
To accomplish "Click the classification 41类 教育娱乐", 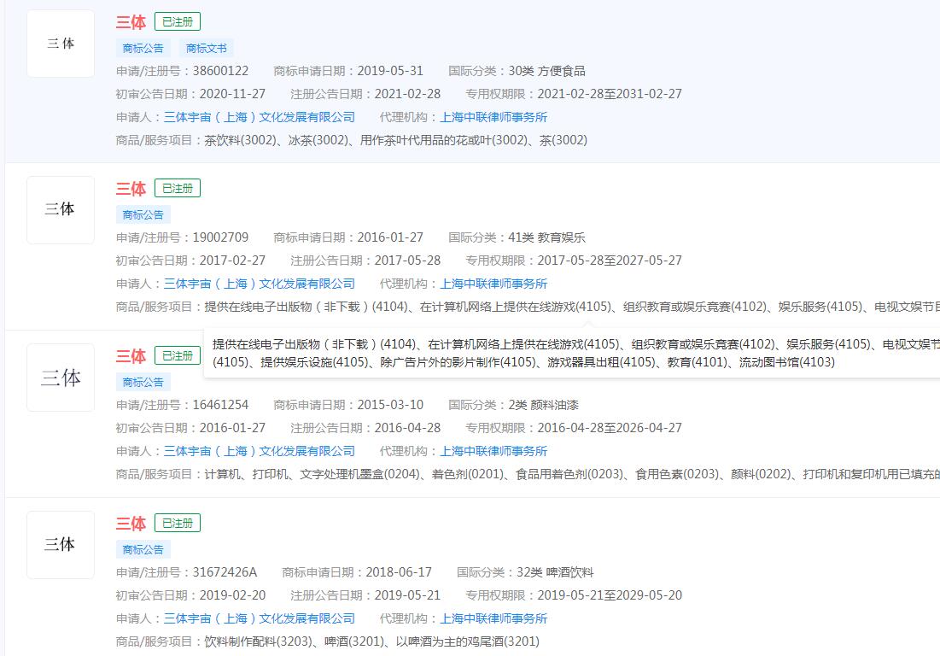I will tap(546, 237).
